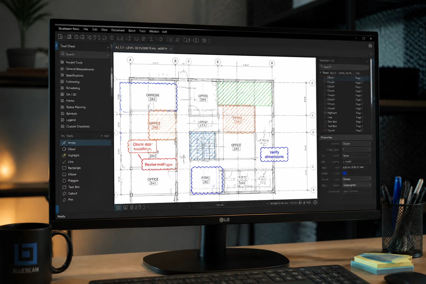The image size is (426, 284).
Task: Open the View menu
Action: 104,30
